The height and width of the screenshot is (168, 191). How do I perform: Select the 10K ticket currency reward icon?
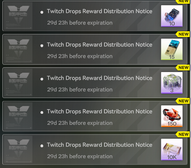click(x=172, y=149)
